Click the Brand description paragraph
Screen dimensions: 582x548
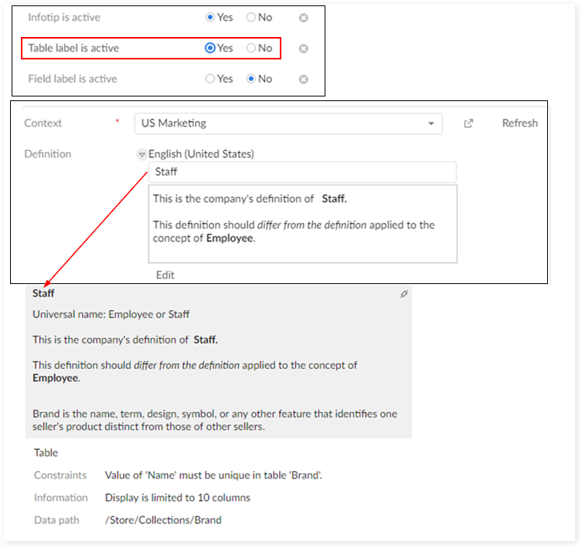click(x=215, y=420)
